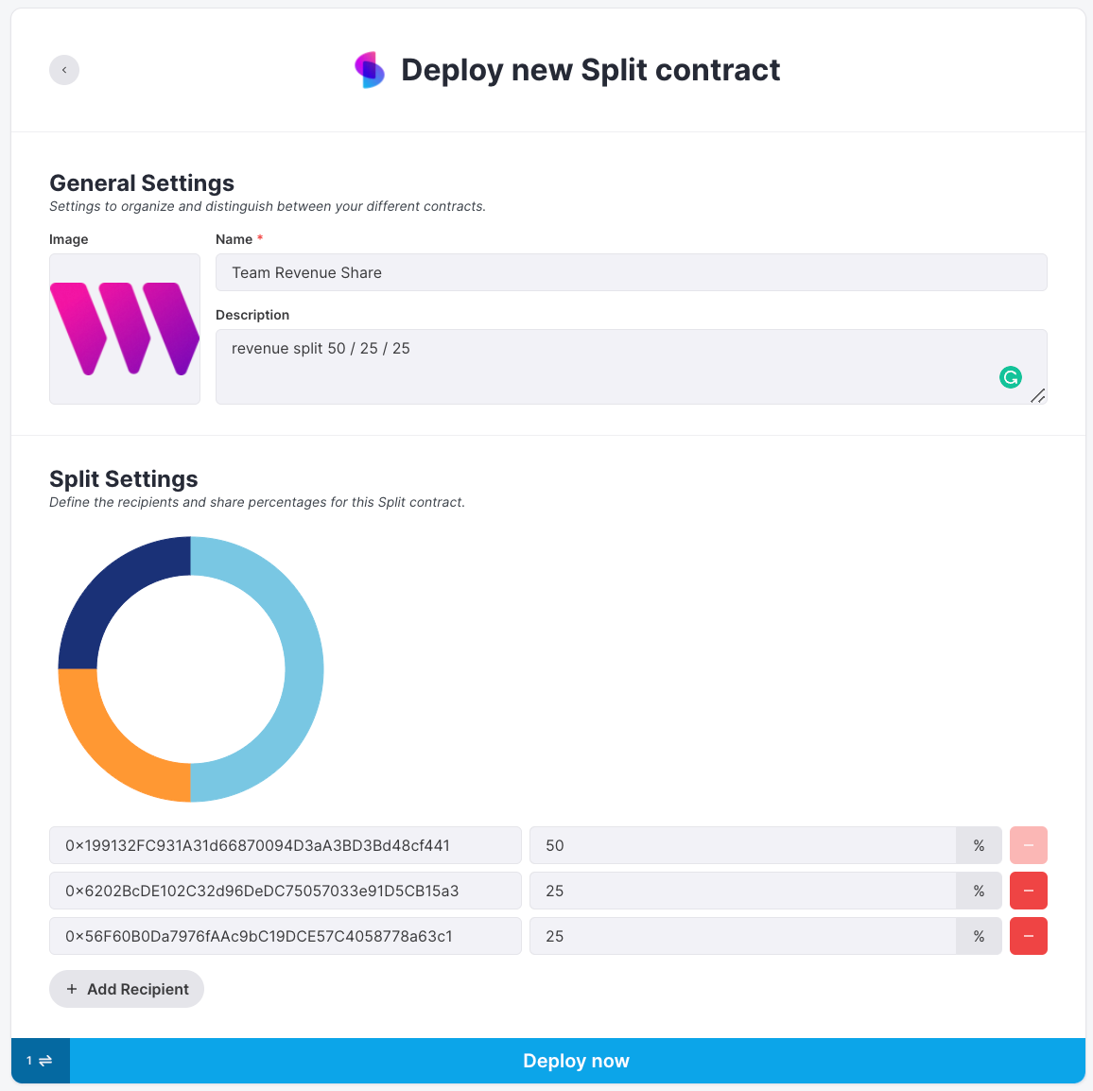Image resolution: width=1093 pixels, height=1091 pixels.
Task: Select the first recipient address field 0x1991...
Action: pyautogui.click(x=285, y=845)
